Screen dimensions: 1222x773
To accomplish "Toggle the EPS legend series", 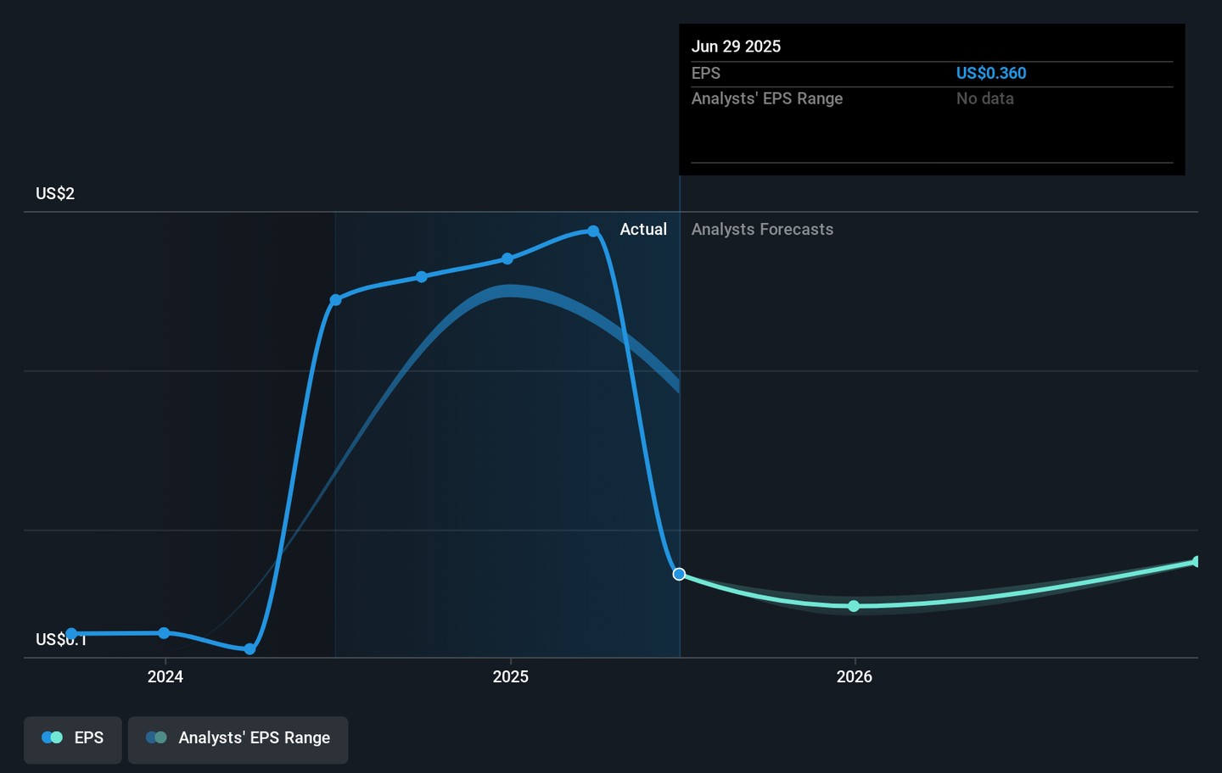I will [73, 738].
